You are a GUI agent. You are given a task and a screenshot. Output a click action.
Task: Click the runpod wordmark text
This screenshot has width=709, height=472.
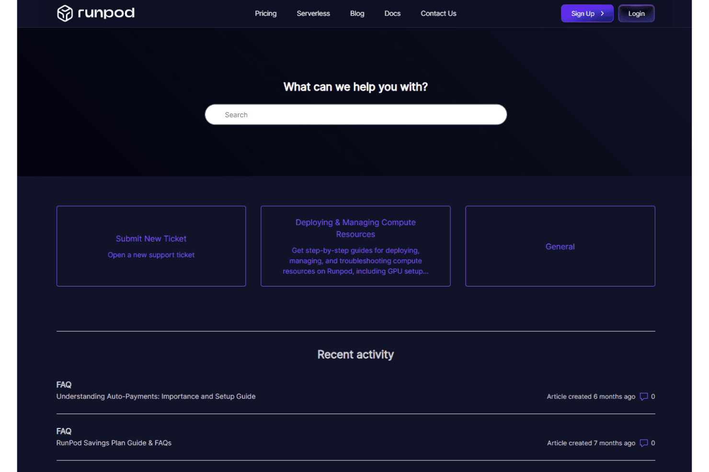coord(106,13)
